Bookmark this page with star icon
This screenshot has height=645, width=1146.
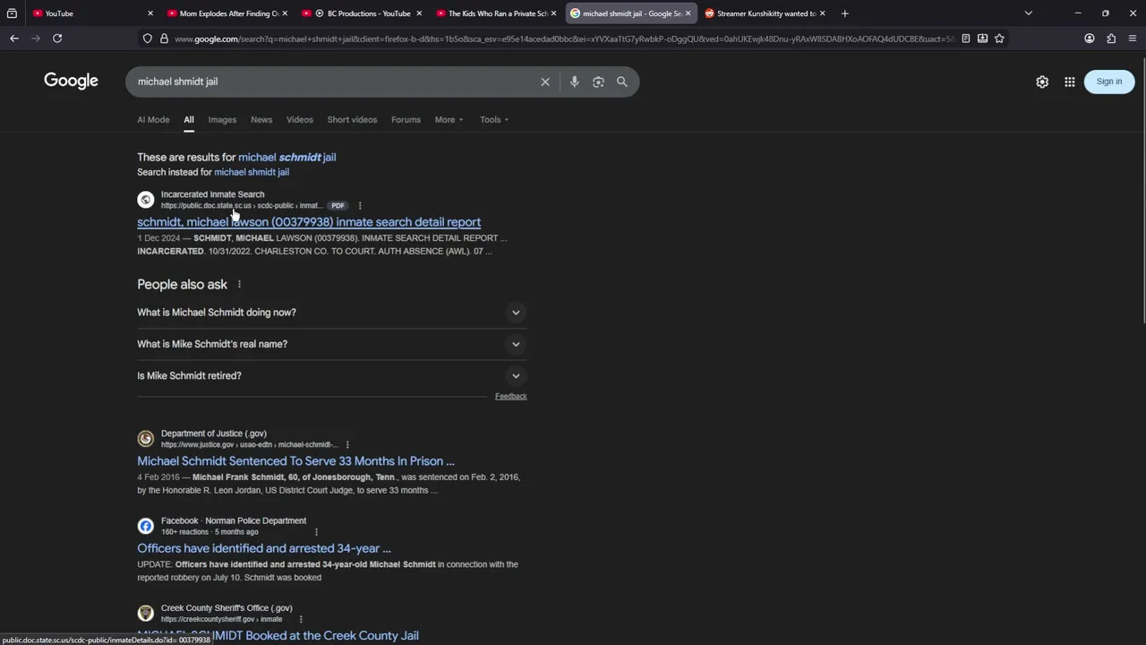[x=999, y=39]
